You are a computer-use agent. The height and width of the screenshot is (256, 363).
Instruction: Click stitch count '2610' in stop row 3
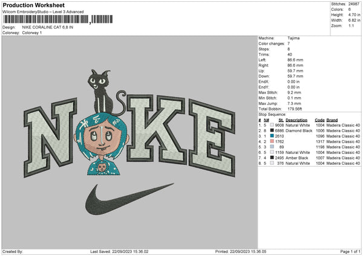tap(280, 136)
